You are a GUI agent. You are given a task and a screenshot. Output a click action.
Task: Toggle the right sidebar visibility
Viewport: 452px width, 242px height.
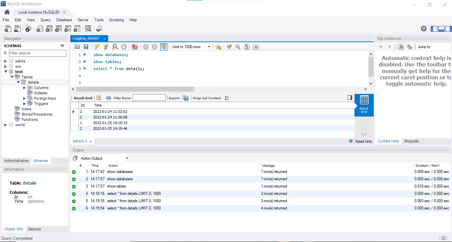[x=448, y=29]
